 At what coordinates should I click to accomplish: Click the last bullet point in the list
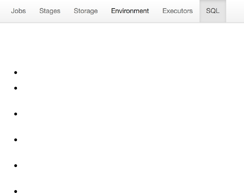pos(16,191)
